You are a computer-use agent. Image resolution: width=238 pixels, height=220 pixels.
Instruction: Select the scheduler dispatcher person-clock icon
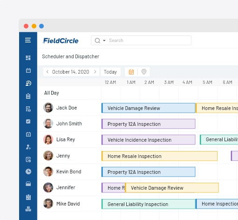point(28,83)
